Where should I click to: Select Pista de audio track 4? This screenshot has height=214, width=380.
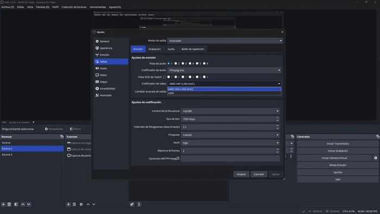coord(190,64)
